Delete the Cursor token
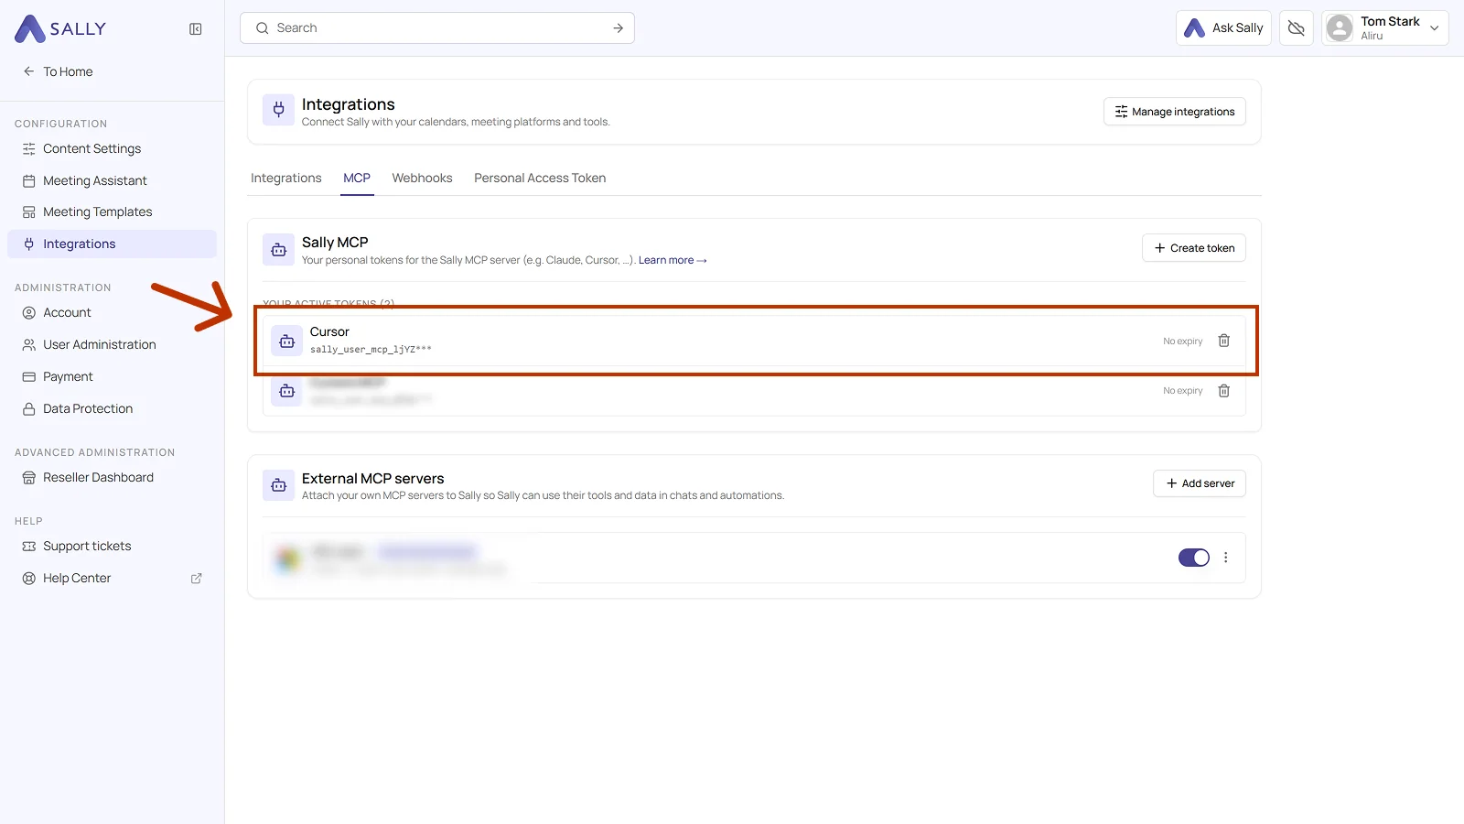Viewport: 1464px width, 824px height. click(1224, 341)
